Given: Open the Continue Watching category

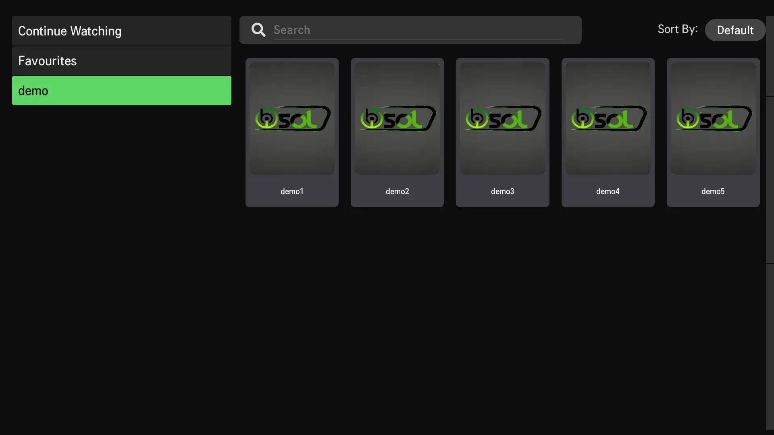Looking at the screenshot, I should 121,31.
